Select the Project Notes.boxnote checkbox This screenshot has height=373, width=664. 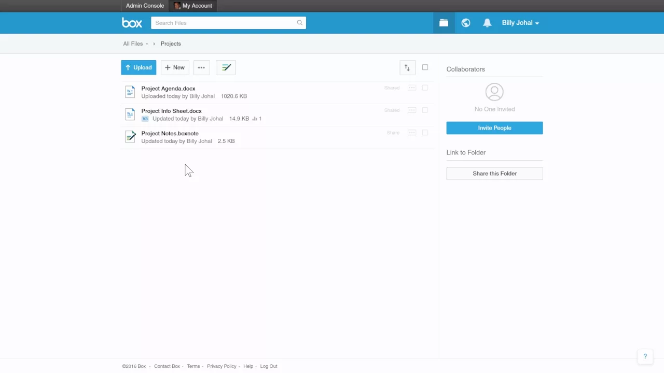click(x=425, y=133)
